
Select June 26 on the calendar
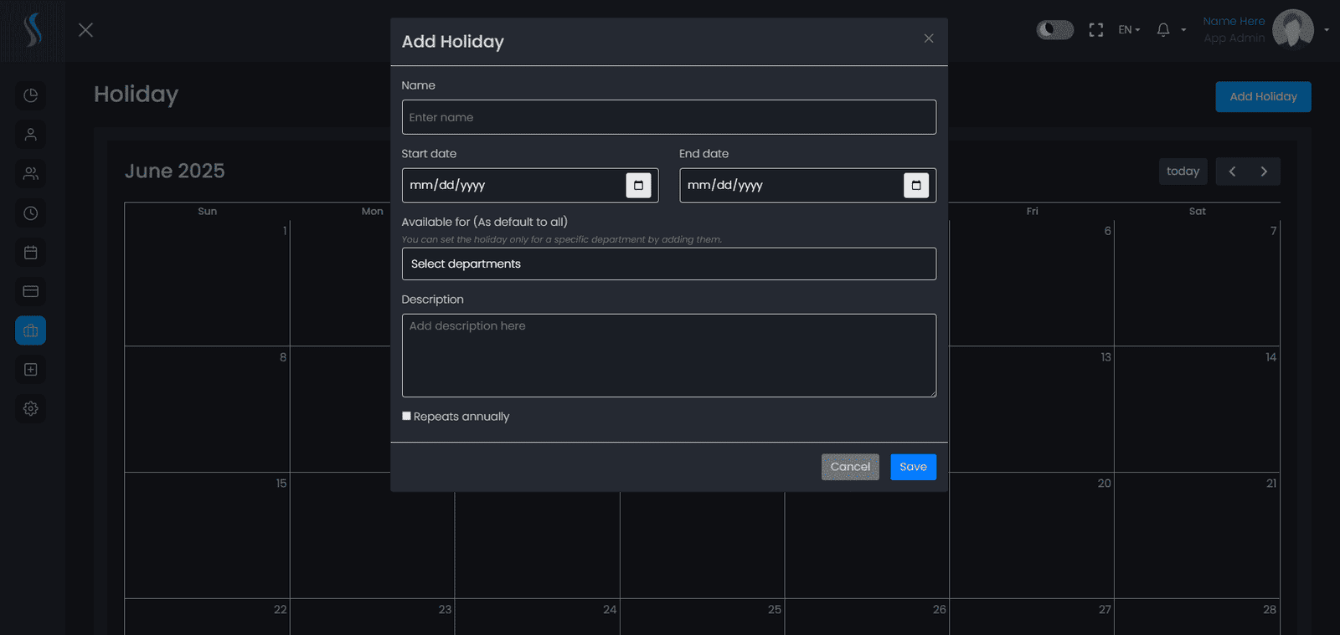(867, 617)
